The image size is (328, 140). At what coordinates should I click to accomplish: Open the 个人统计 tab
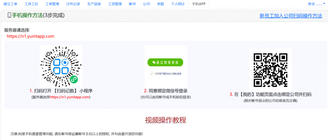[178, 4]
